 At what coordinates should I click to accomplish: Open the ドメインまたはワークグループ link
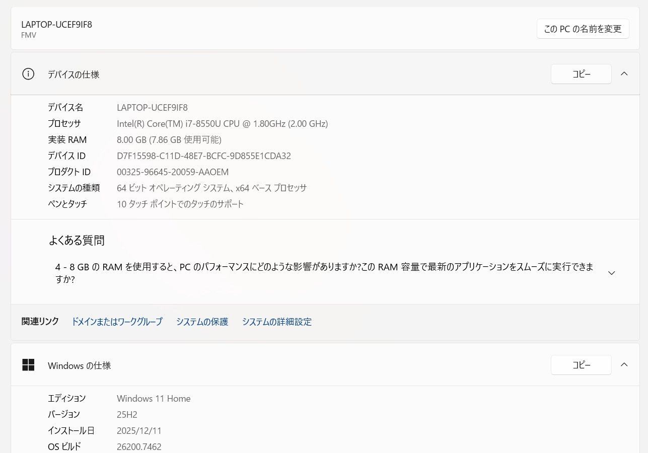[x=117, y=322]
